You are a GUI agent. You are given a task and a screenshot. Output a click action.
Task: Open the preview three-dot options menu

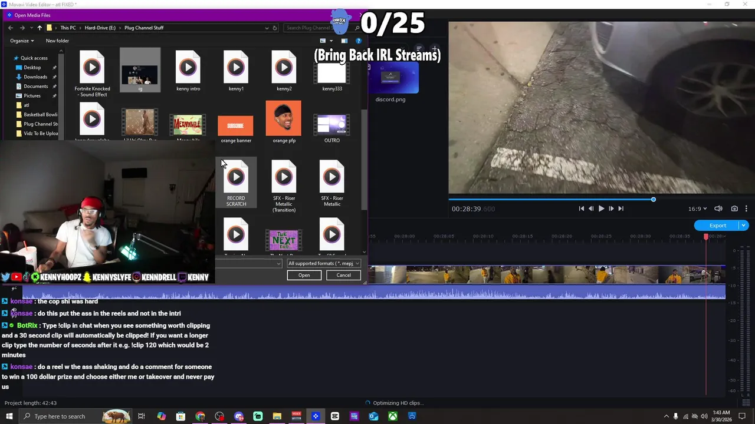746,208
